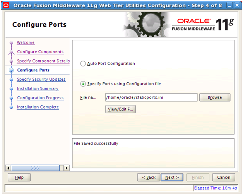Select Specify Ports using Configuration file option
Viewport: 243px width, 195px height.
pyautogui.click(x=83, y=84)
